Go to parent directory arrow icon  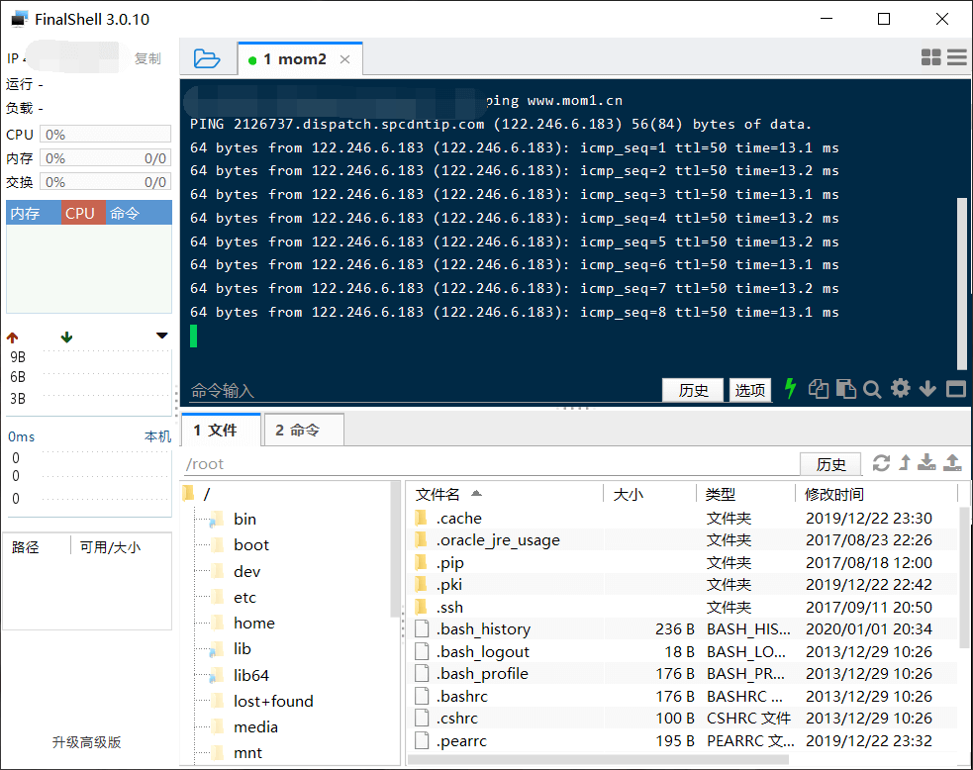[905, 463]
